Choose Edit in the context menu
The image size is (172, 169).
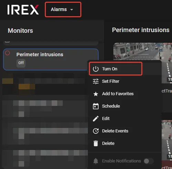click(125, 119)
